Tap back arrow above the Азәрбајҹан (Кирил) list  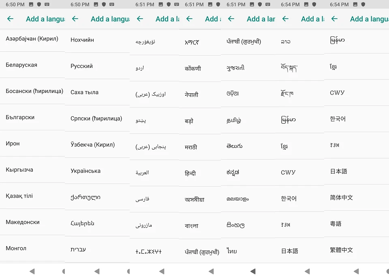(10, 19)
